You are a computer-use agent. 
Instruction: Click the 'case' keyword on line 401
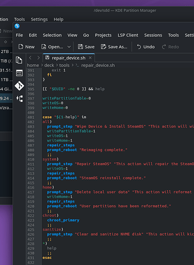point(47,117)
